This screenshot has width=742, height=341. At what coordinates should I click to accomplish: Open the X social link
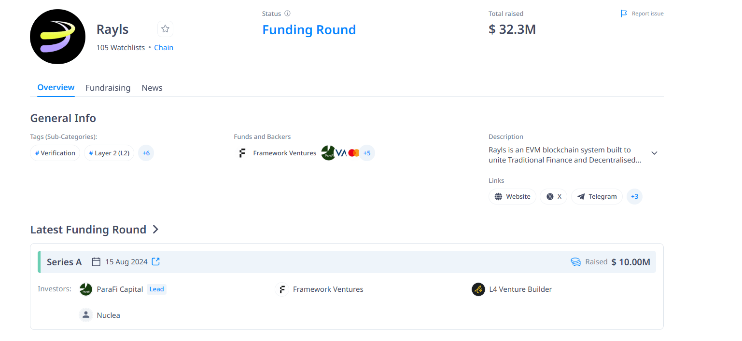coord(554,196)
